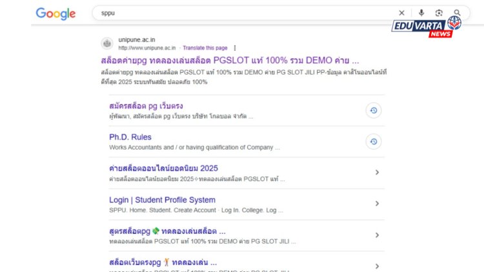The width and height of the screenshot is (484, 272).
Task: Click the search box containing sppu
Action: click(245, 13)
